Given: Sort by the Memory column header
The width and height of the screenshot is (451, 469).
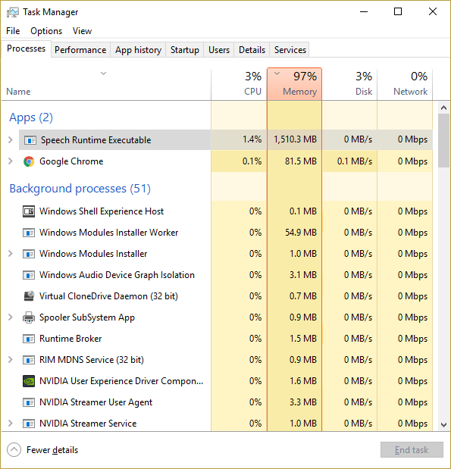Looking at the screenshot, I should pos(295,85).
